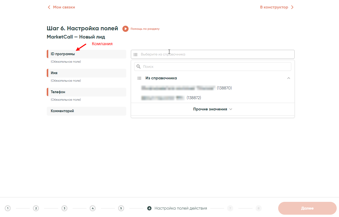Collapse the Из справочника section chevron

(x=289, y=78)
